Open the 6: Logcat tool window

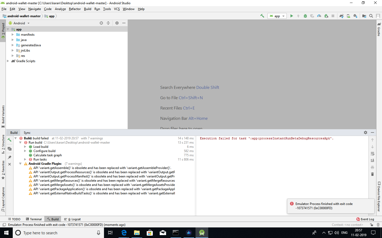click(72, 219)
